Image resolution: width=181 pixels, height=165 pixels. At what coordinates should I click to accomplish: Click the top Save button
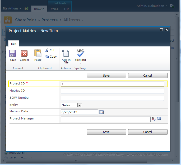tap(106, 76)
